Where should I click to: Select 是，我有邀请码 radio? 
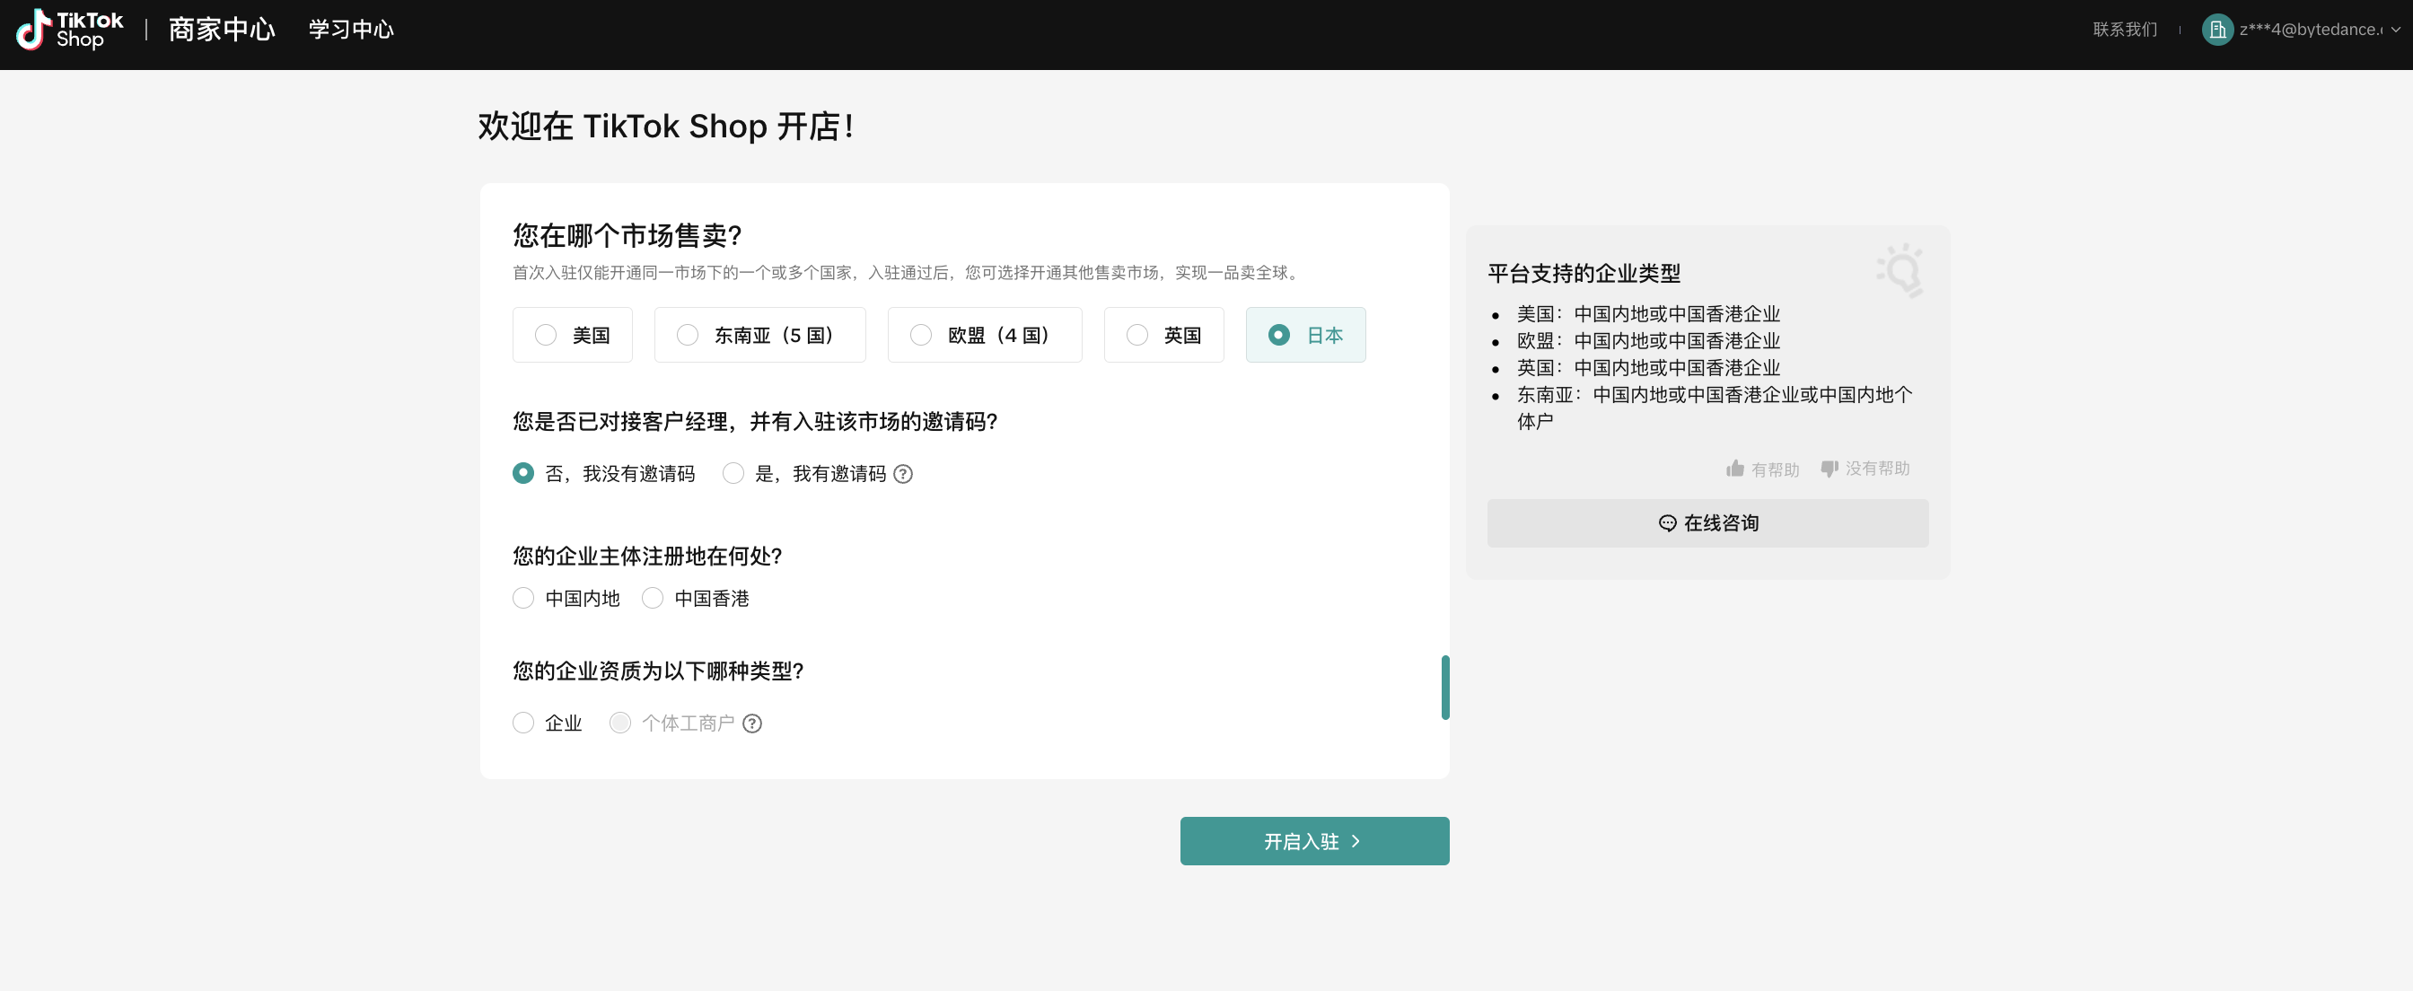click(x=733, y=474)
